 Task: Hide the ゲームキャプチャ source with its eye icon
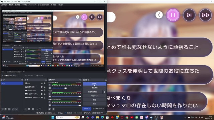coord(41,90)
